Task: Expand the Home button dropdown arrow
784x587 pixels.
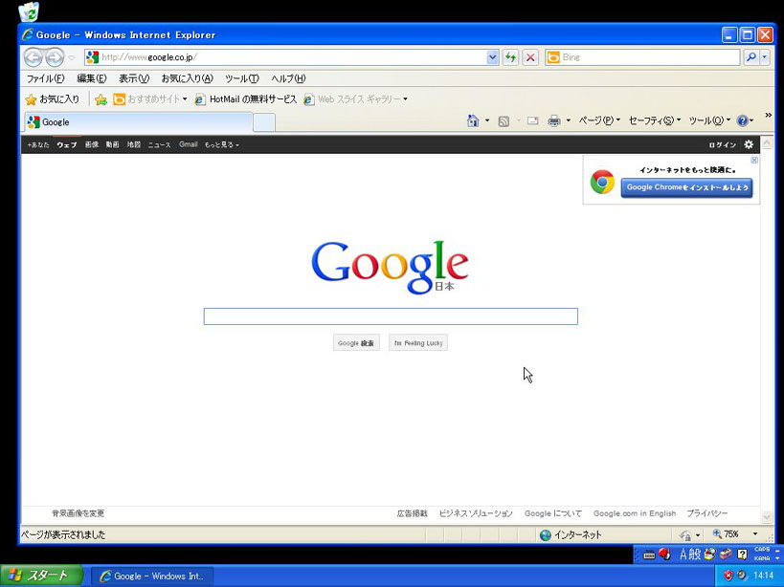Action: click(x=487, y=120)
